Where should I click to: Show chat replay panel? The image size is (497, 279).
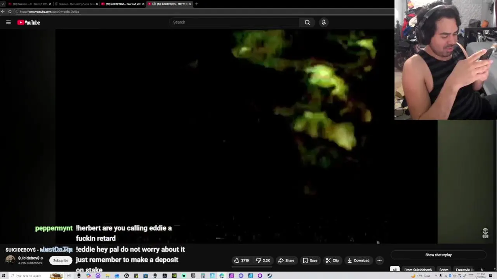tap(438, 255)
